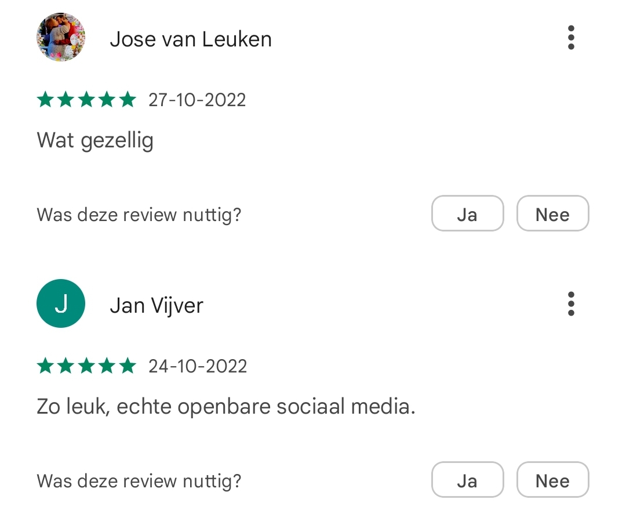Select Nee for Jan Vijver's review
This screenshot has height=521, width=626.
552,479
